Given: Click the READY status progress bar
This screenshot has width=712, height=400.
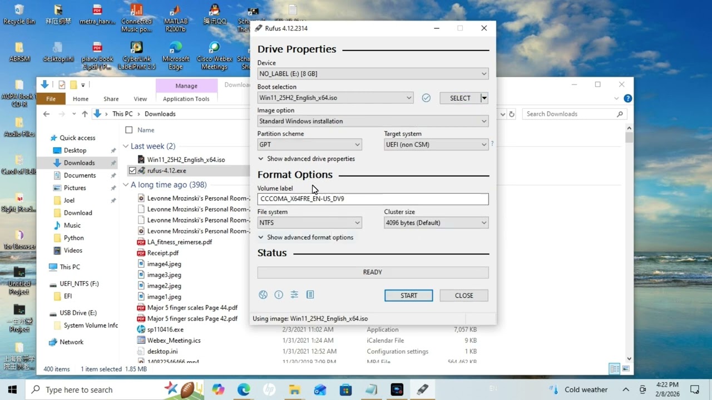Looking at the screenshot, I should (x=373, y=272).
